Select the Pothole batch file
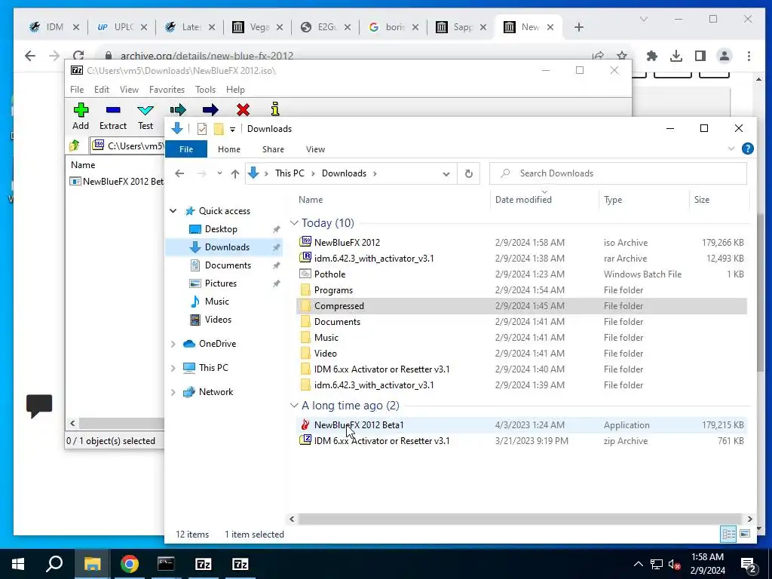 (x=522, y=274)
